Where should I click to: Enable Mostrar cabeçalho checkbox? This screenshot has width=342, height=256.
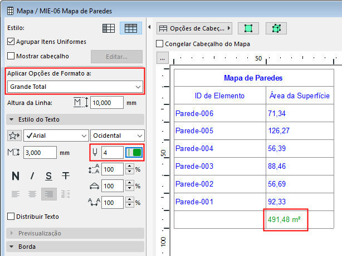pyautogui.click(x=11, y=56)
